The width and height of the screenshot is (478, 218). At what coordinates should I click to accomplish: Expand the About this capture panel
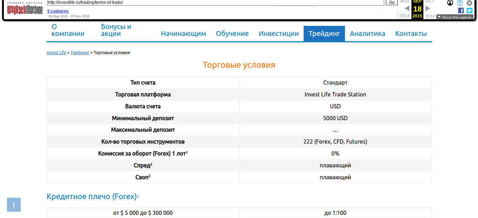click(454, 17)
